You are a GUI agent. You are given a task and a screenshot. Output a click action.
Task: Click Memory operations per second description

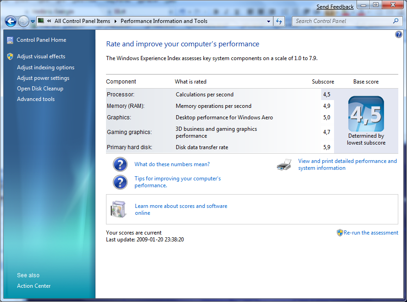coord(214,106)
